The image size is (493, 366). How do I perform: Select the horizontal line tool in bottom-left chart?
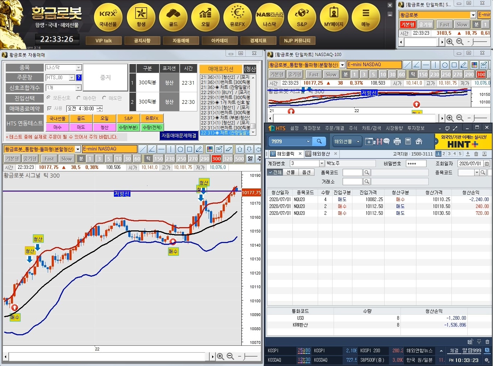coord(162,149)
